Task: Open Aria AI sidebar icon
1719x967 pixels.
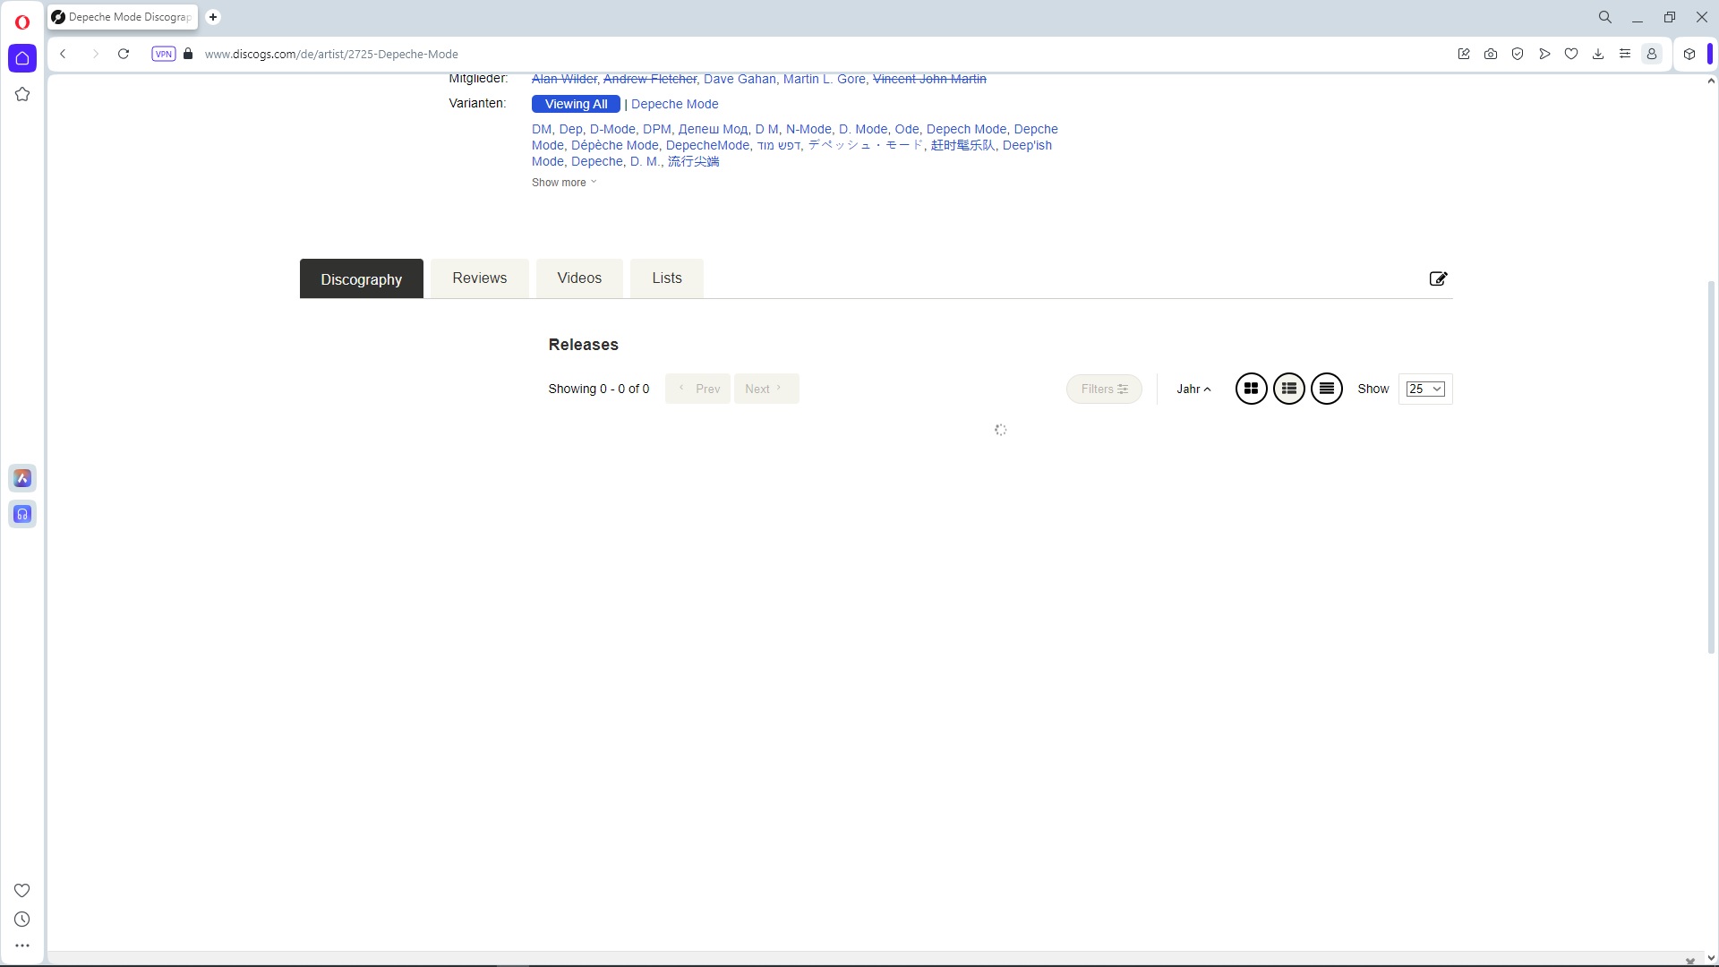Action: click(22, 478)
